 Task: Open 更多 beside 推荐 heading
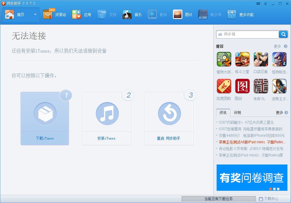[280, 46]
